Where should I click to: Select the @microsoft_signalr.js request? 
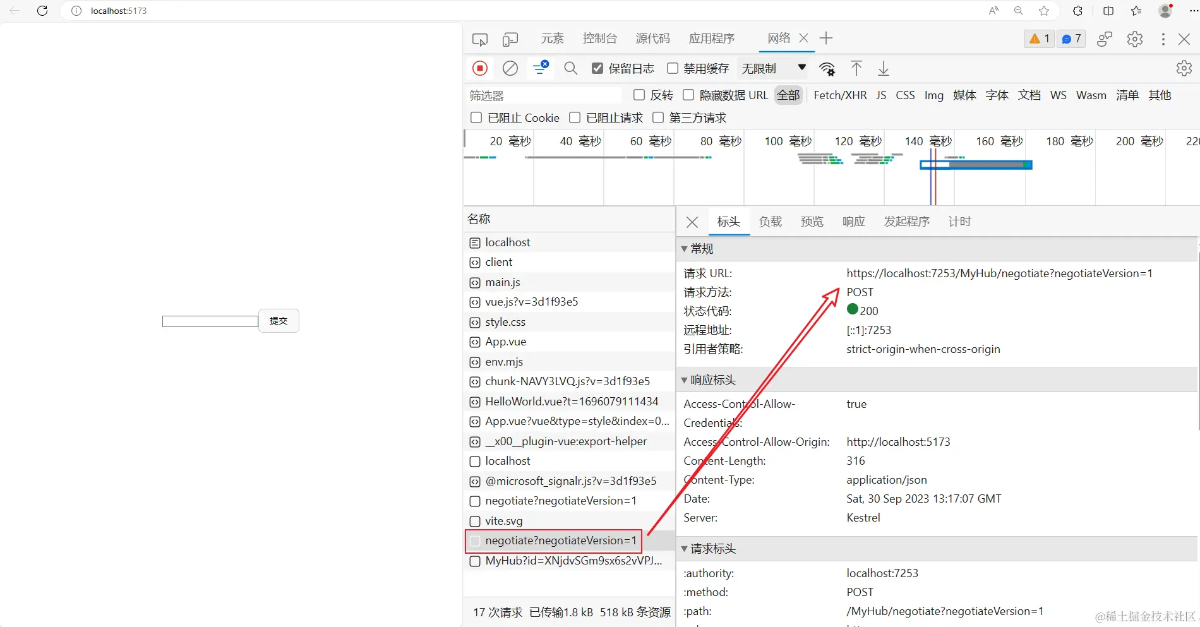pyautogui.click(x=569, y=481)
